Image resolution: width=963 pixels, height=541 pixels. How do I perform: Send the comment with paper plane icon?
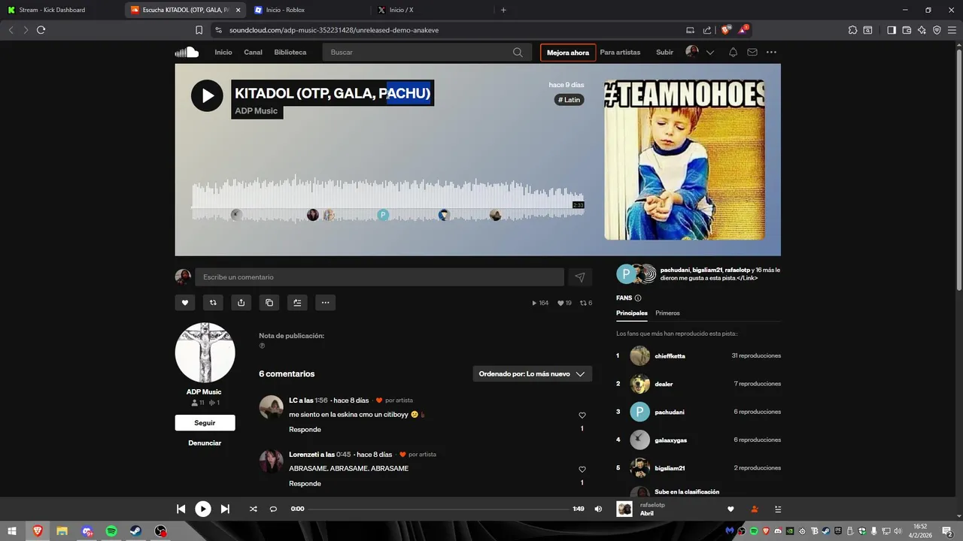pyautogui.click(x=580, y=277)
